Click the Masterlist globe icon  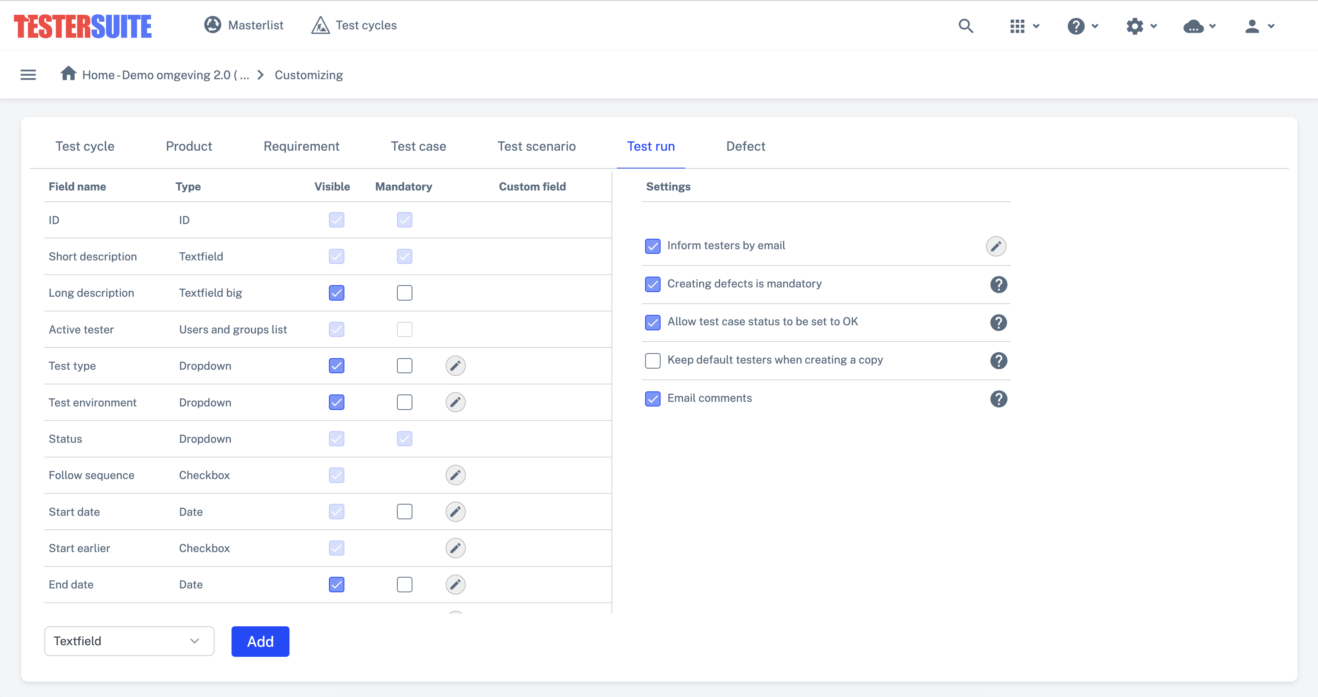(212, 25)
